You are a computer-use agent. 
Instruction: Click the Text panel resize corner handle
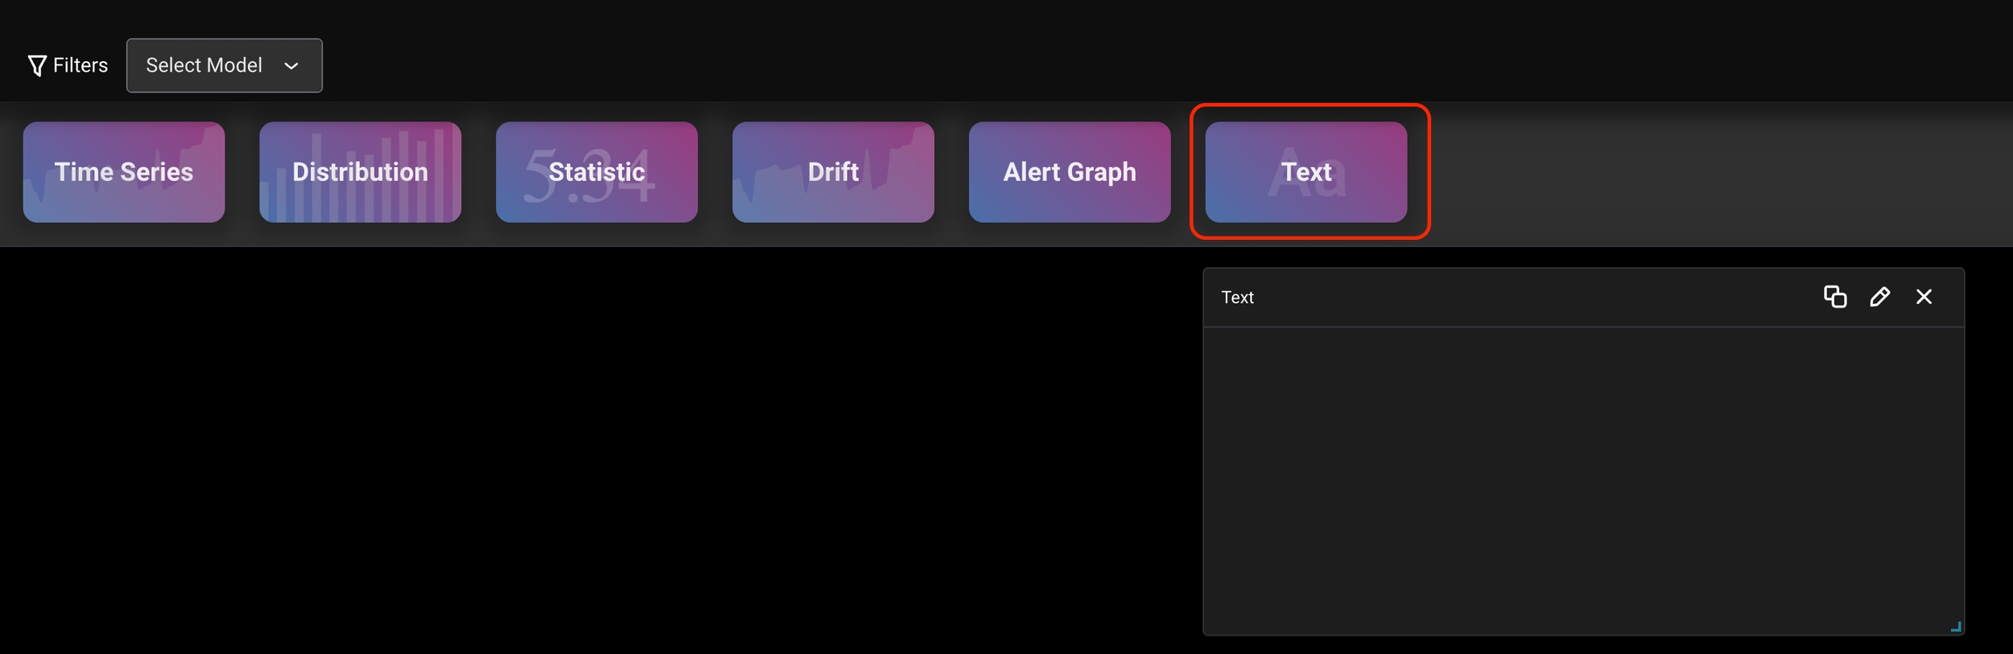[1955, 626]
